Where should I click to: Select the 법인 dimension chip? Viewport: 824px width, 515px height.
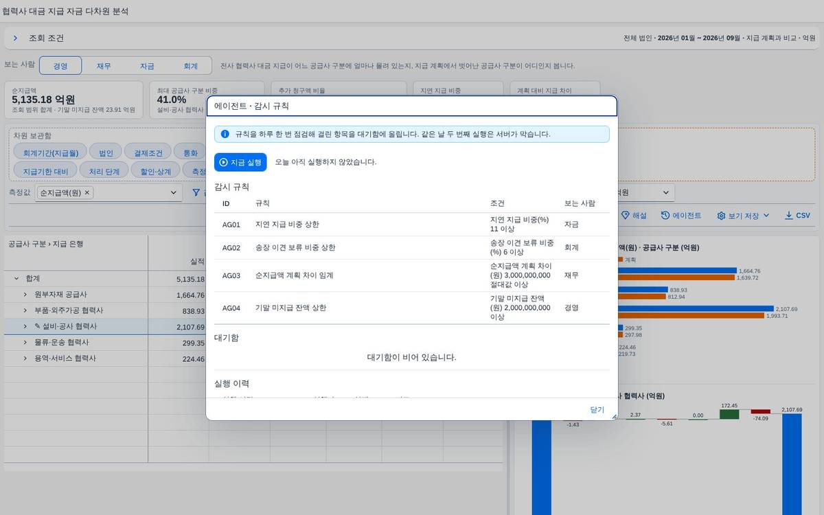106,153
